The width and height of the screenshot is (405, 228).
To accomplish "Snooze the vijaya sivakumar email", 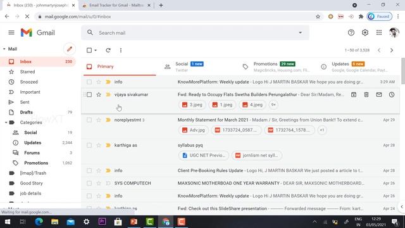I will [x=392, y=94].
